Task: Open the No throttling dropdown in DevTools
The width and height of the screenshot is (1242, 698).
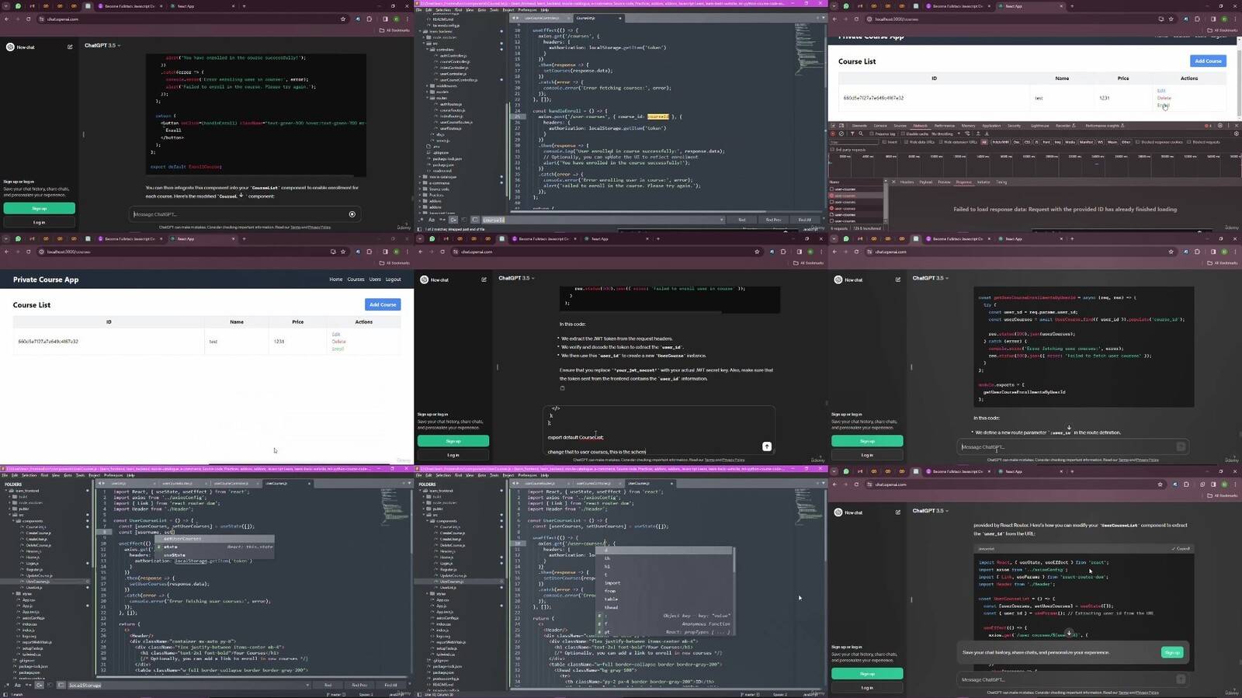Action: tap(944, 134)
